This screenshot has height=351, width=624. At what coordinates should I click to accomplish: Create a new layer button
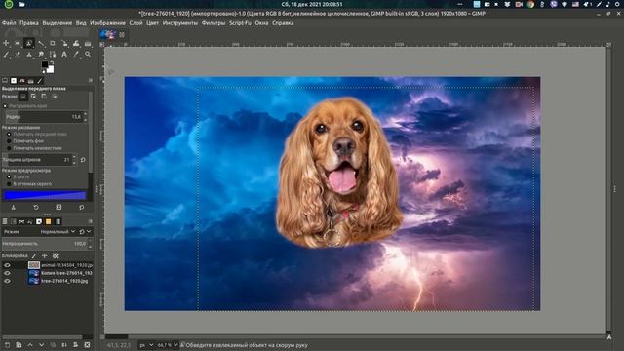pyautogui.click(x=7, y=345)
